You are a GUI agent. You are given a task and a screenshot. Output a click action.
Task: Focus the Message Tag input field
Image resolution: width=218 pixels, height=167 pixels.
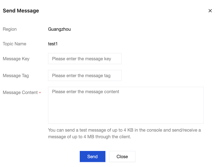pos(85,75)
